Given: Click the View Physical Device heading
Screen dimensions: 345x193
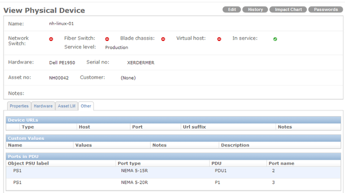Looking at the screenshot, I should pos(44,10).
